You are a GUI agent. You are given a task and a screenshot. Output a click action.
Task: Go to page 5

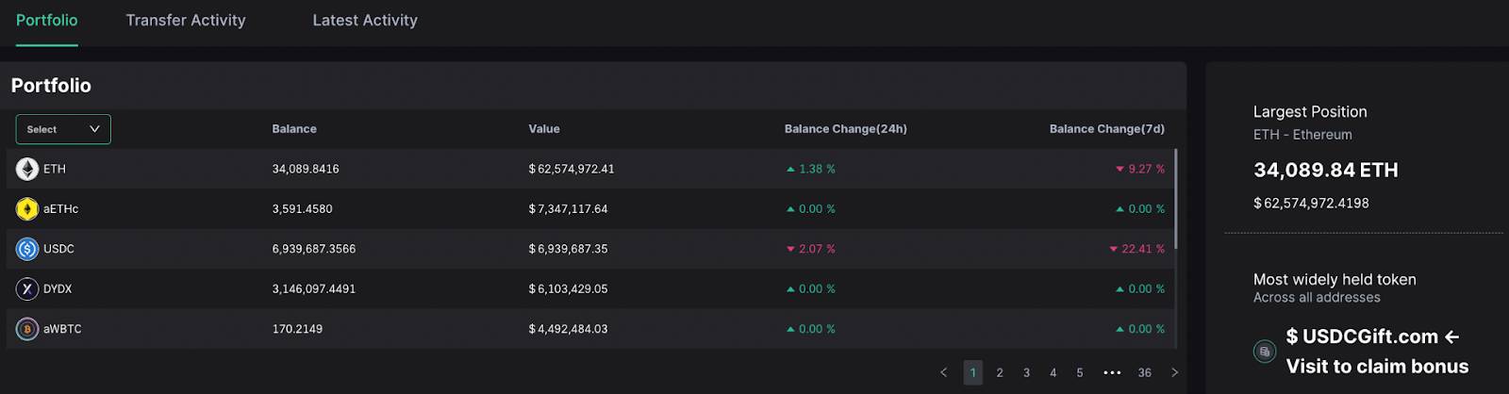click(1080, 372)
